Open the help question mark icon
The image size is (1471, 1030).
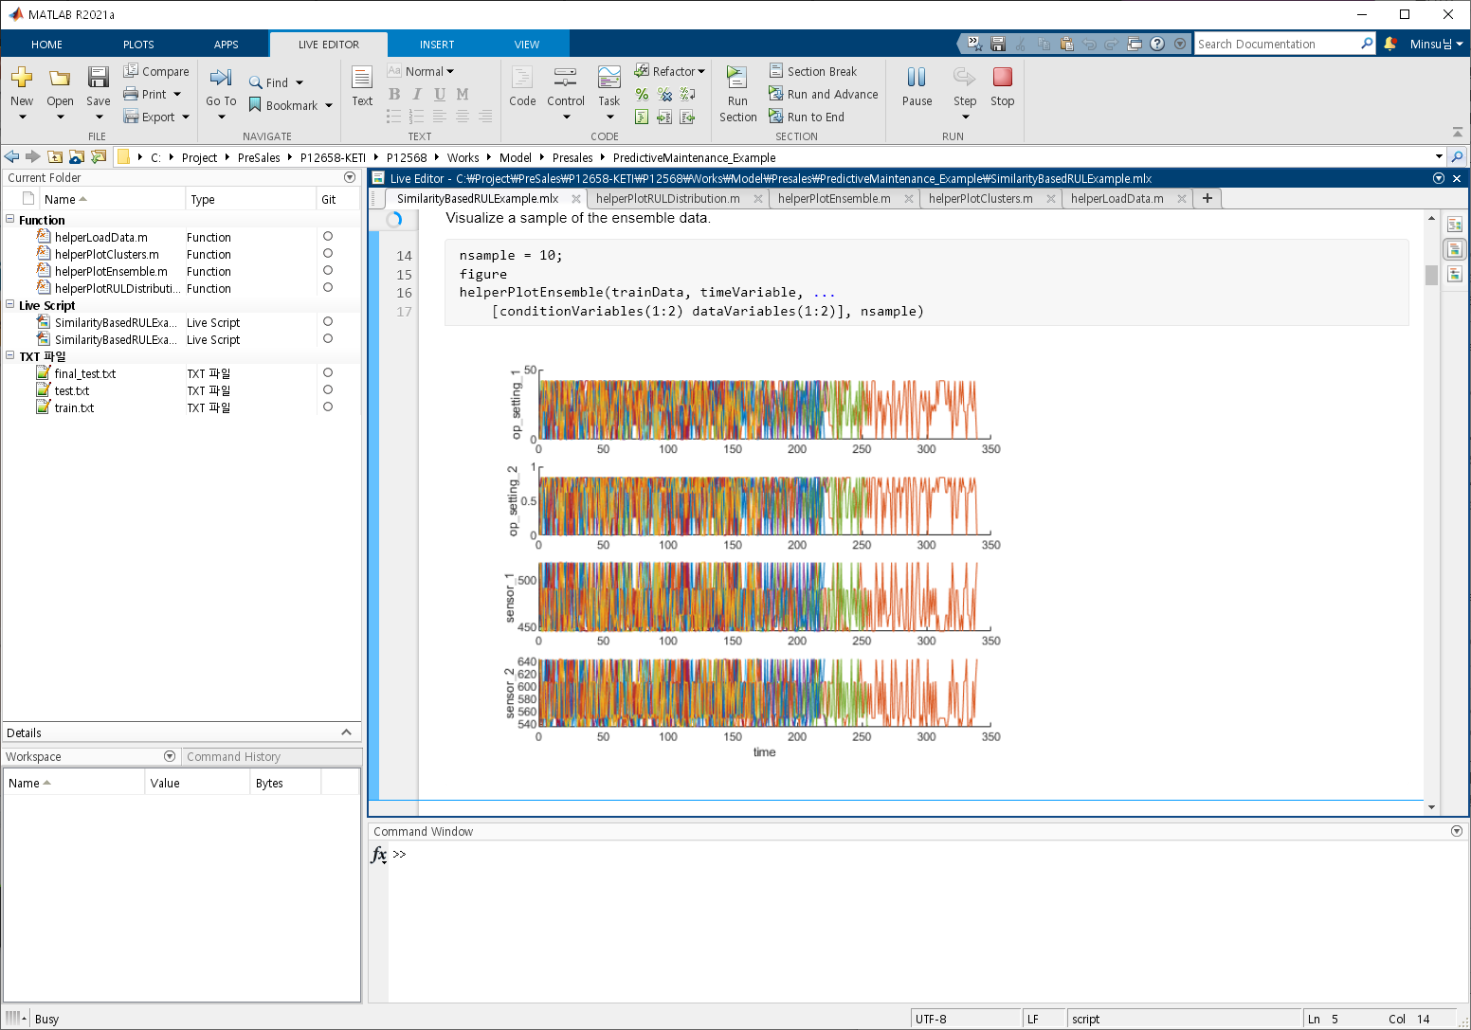[1157, 44]
